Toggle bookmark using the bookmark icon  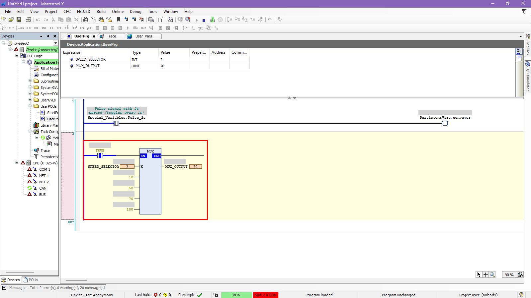[x=119, y=20]
